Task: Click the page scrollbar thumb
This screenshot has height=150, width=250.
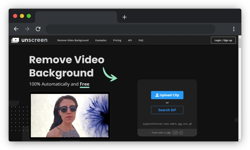Action: (x=240, y=43)
